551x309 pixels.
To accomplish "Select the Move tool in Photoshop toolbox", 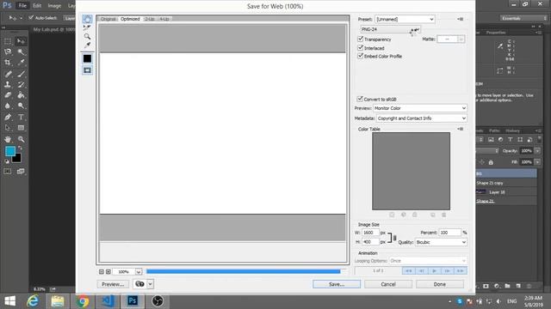I will [21, 41].
